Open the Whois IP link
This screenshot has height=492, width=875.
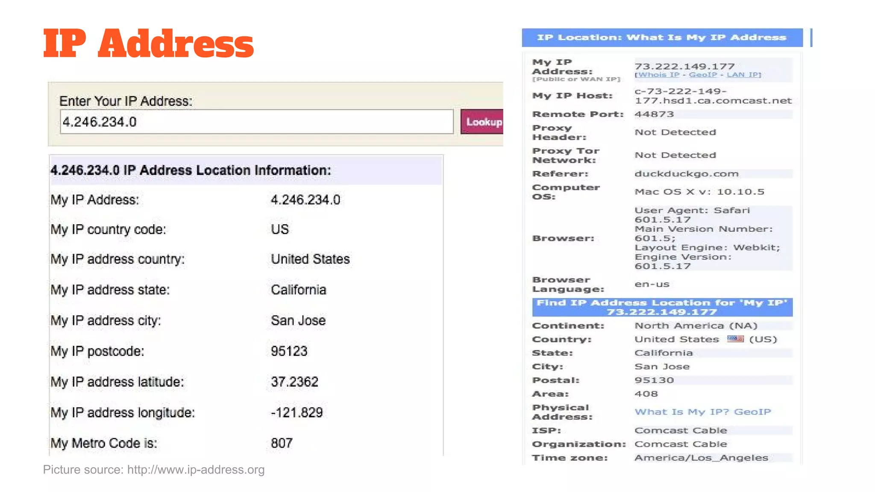(658, 75)
